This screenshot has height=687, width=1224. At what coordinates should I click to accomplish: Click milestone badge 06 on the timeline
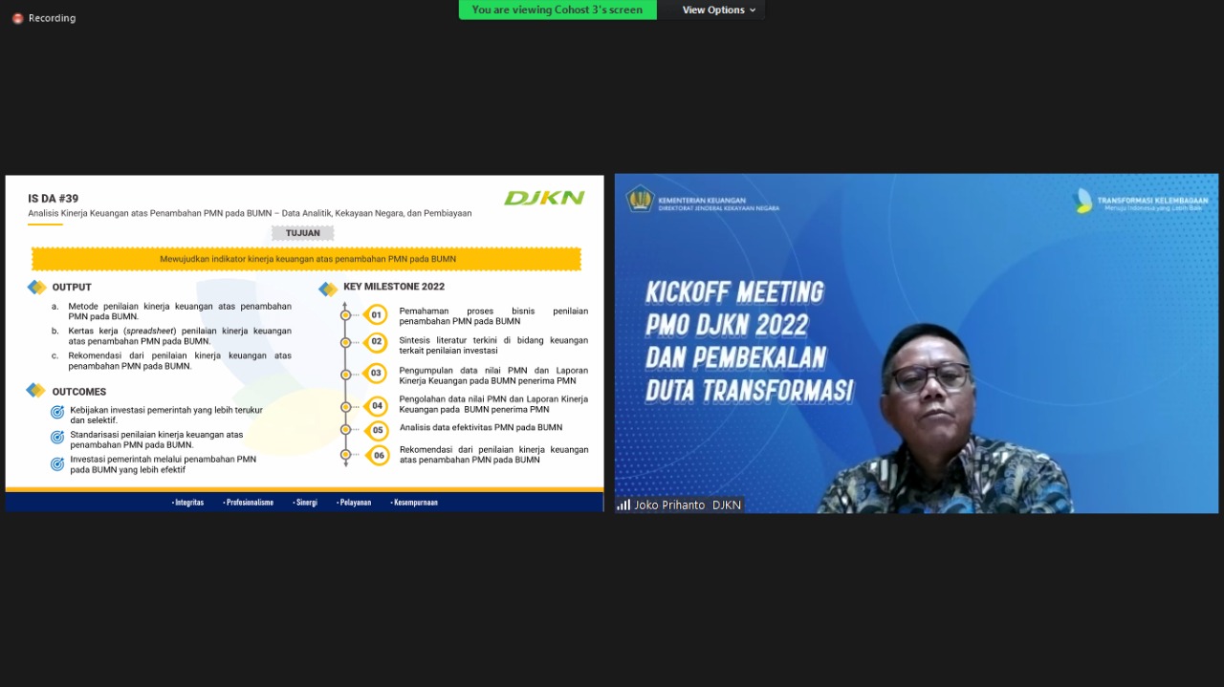click(378, 456)
